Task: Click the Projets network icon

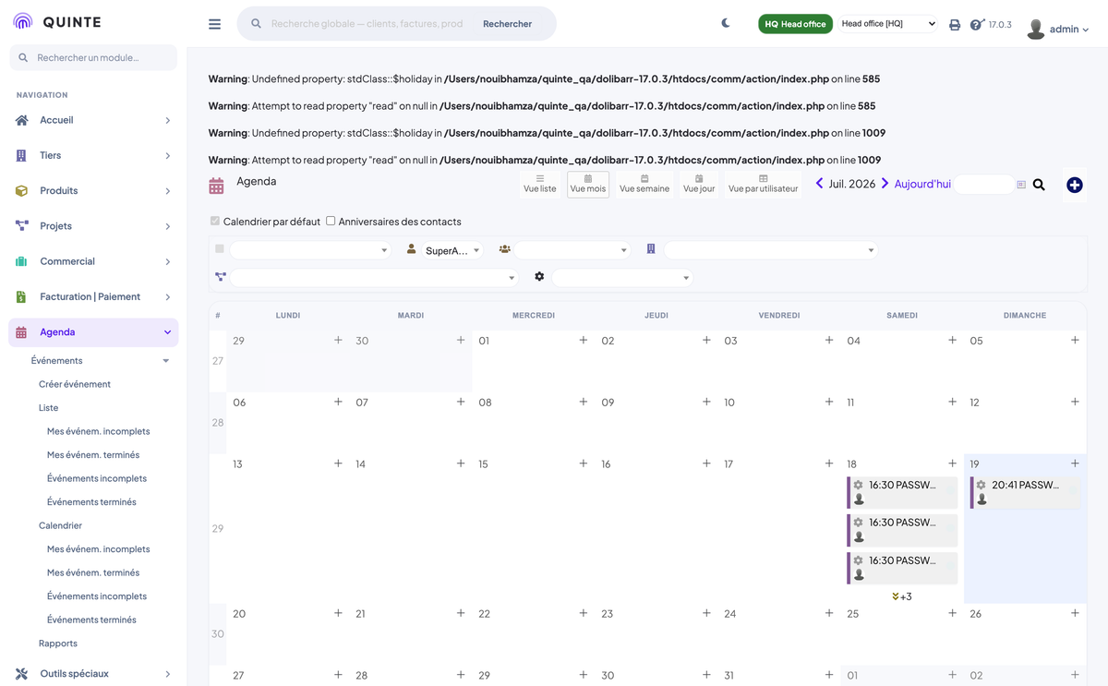Action: pyautogui.click(x=21, y=226)
